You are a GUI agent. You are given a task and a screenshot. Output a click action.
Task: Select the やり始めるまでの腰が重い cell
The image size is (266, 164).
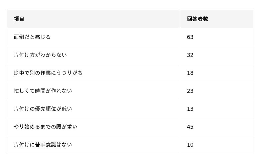pos(46,127)
